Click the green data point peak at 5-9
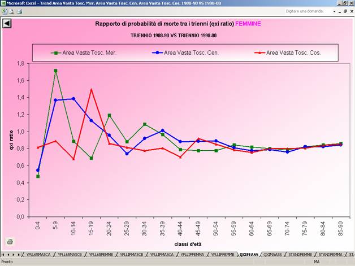Viewport: 355px width, 266px height. (x=56, y=71)
